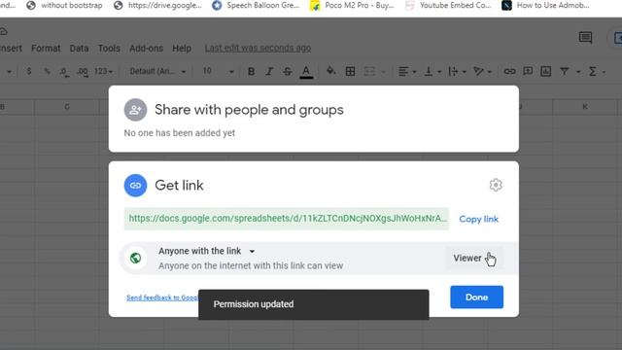Open the Poco M2 Pro bookmark

click(352, 6)
